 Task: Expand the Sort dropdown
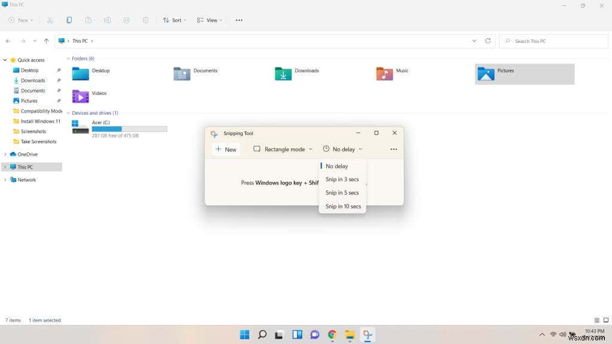174,20
